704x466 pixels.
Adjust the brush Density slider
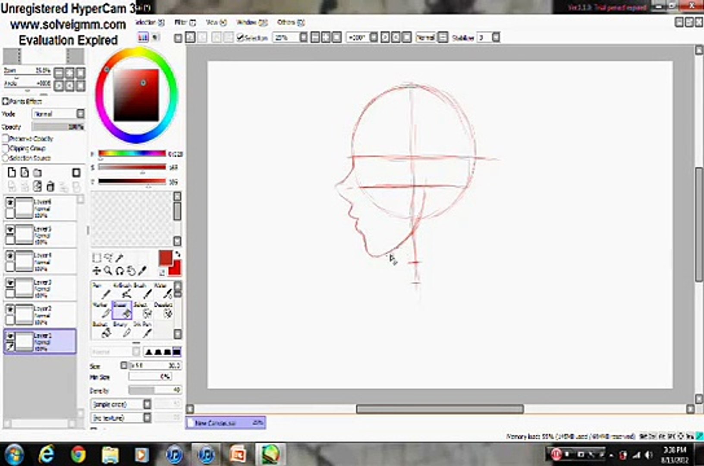pos(155,390)
